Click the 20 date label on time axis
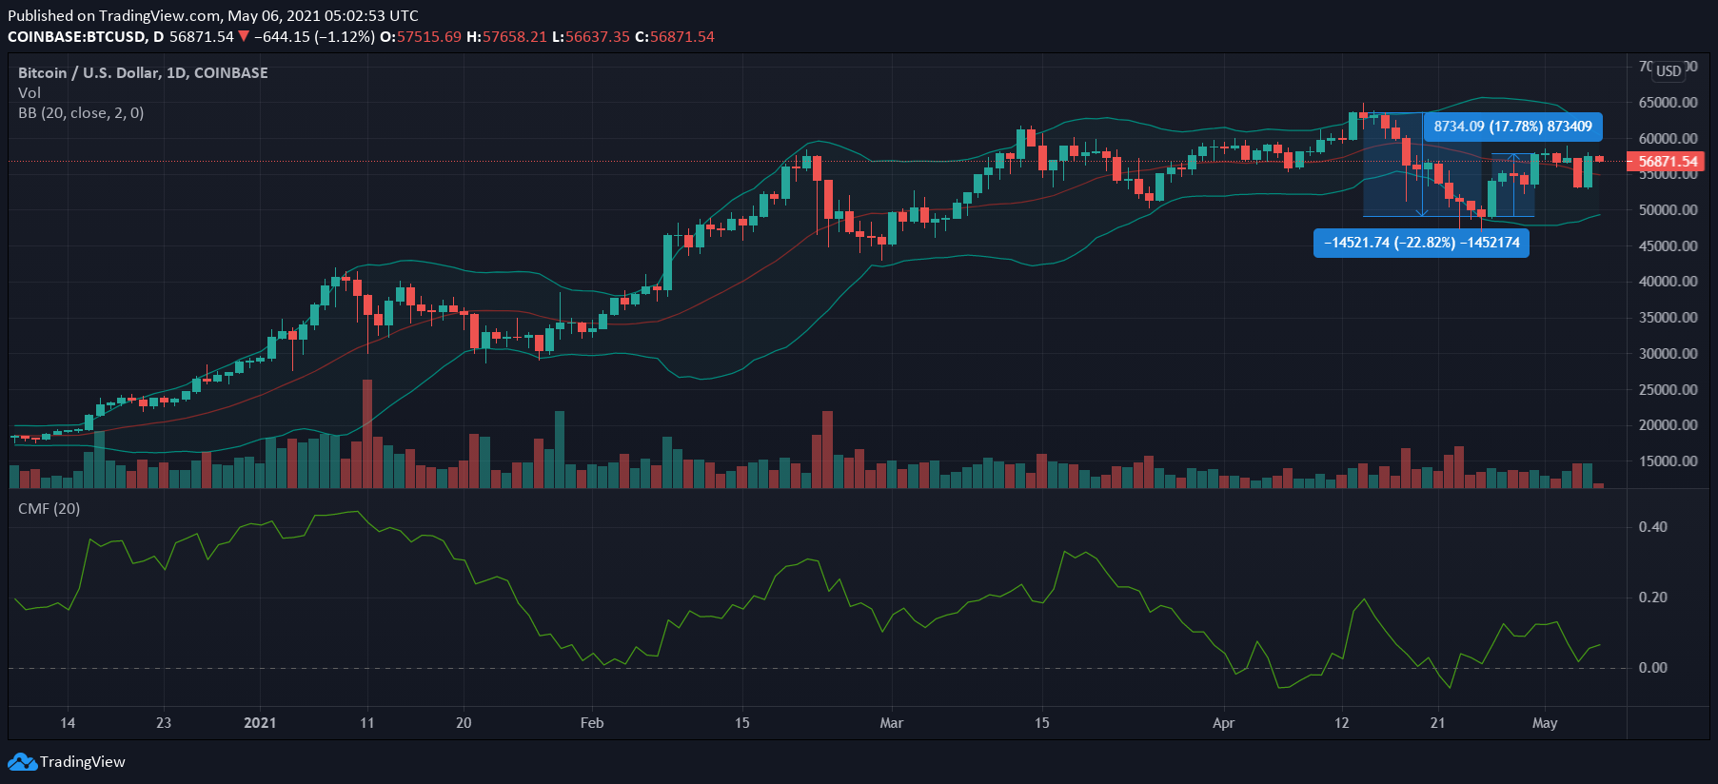Image resolution: width=1718 pixels, height=784 pixels. (464, 723)
